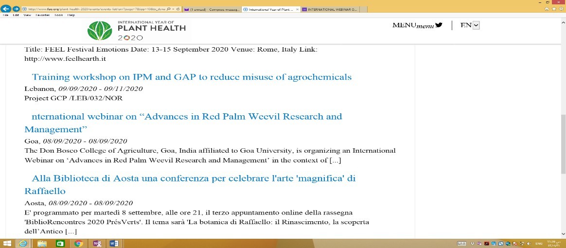
Task: Click the Plant Health 2020 leaf logo
Action: [99, 31]
